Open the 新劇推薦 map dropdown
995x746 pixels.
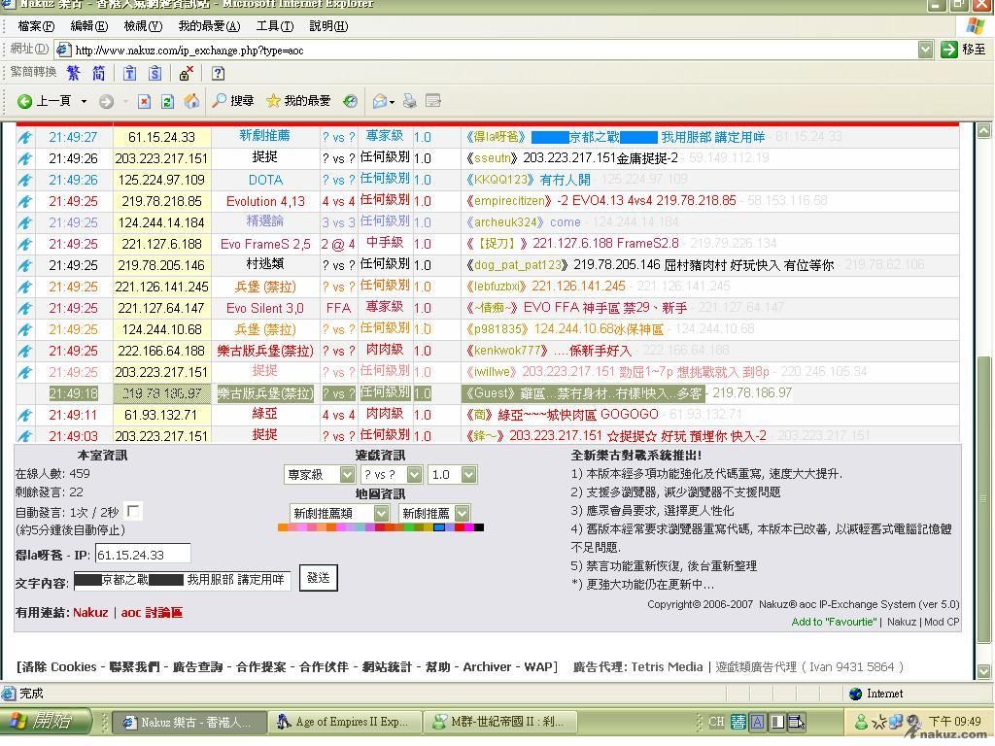434,513
